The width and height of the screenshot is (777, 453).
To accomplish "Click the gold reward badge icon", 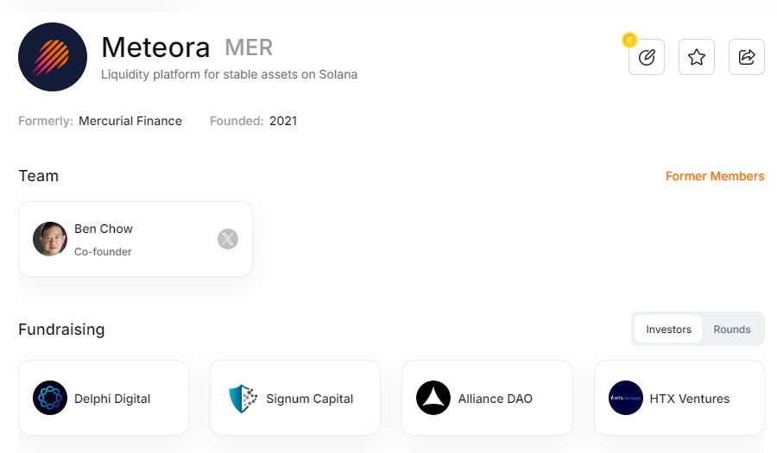I will pyautogui.click(x=629, y=40).
